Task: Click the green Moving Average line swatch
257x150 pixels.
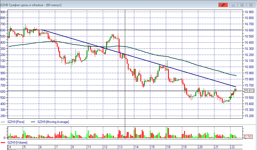Action: point(33,122)
